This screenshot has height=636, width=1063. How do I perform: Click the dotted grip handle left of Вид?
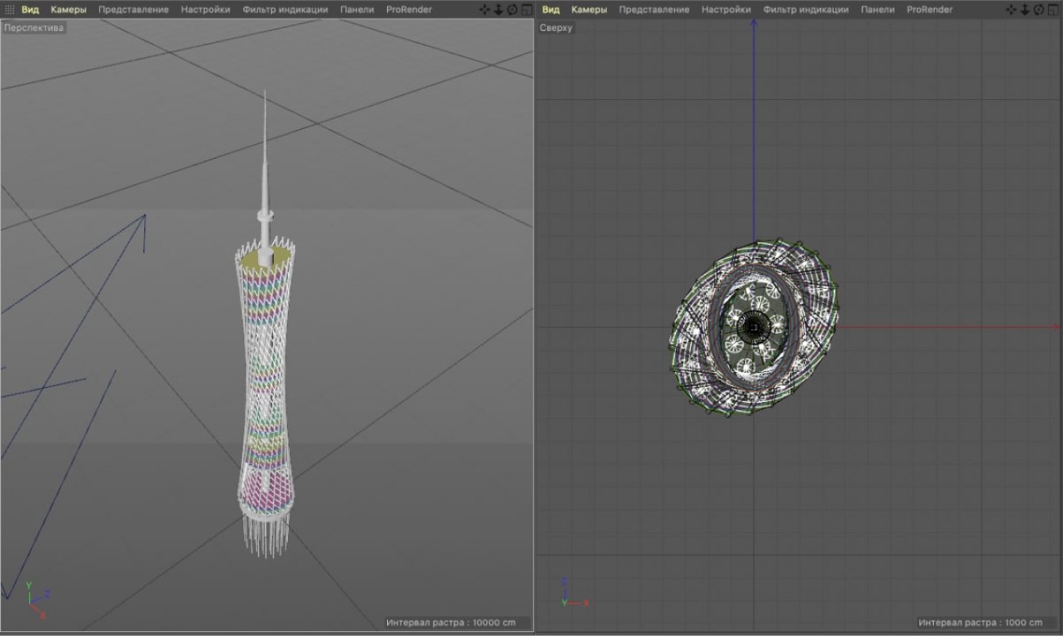click(x=10, y=10)
